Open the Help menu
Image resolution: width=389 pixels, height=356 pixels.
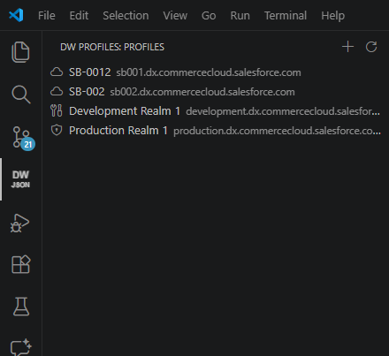pos(332,16)
